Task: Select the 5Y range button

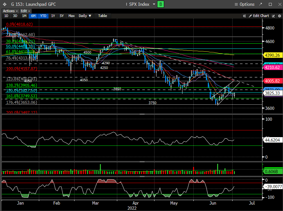Action: [62, 16]
